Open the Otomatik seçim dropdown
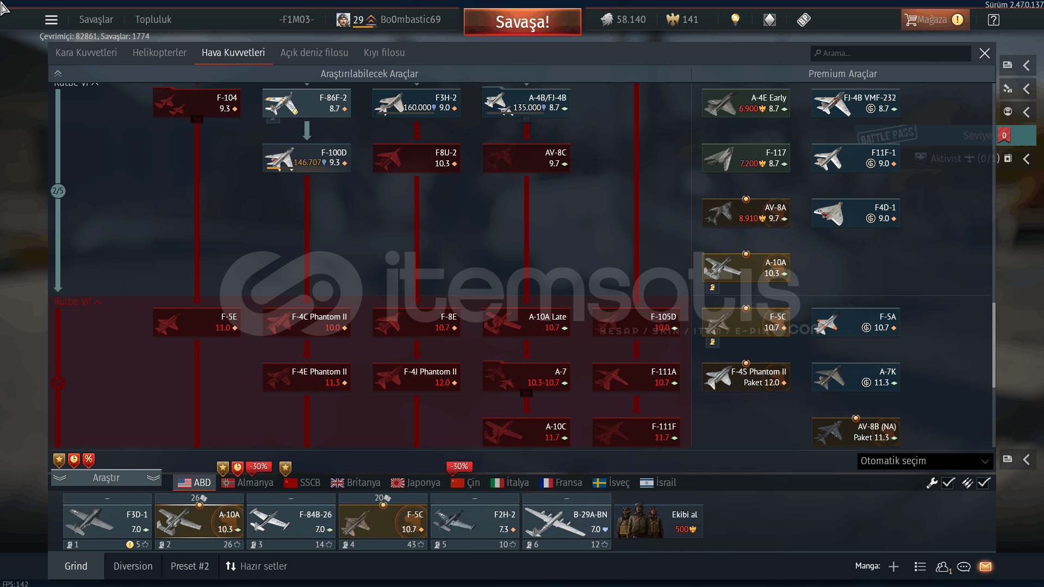The width and height of the screenshot is (1044, 587). click(x=925, y=461)
